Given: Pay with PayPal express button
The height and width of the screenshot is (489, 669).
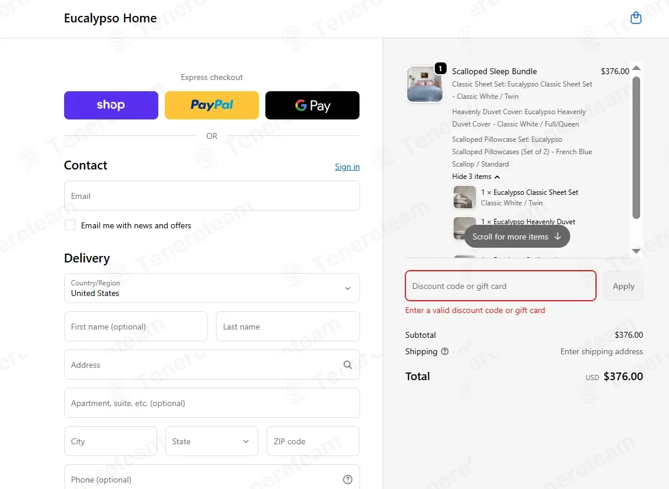Looking at the screenshot, I should [212, 105].
